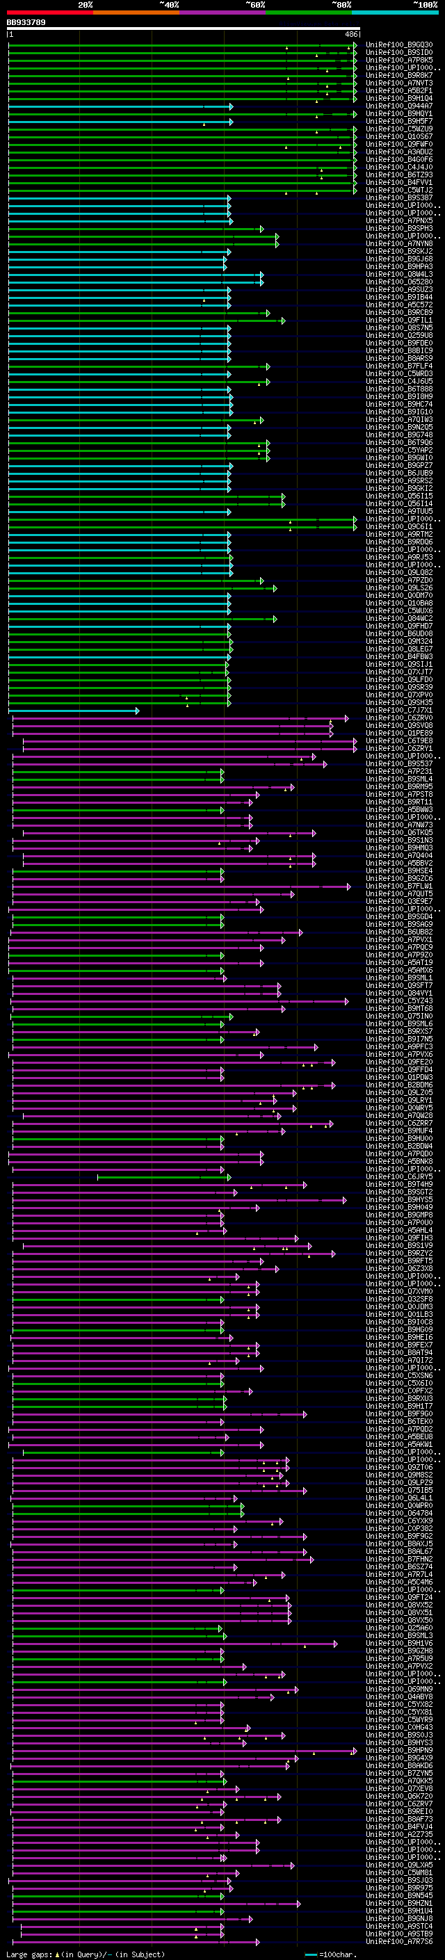The width and height of the screenshot is (445, 1960).
Task: Open hit UniRef100_Q944A7
Action: (399, 106)
